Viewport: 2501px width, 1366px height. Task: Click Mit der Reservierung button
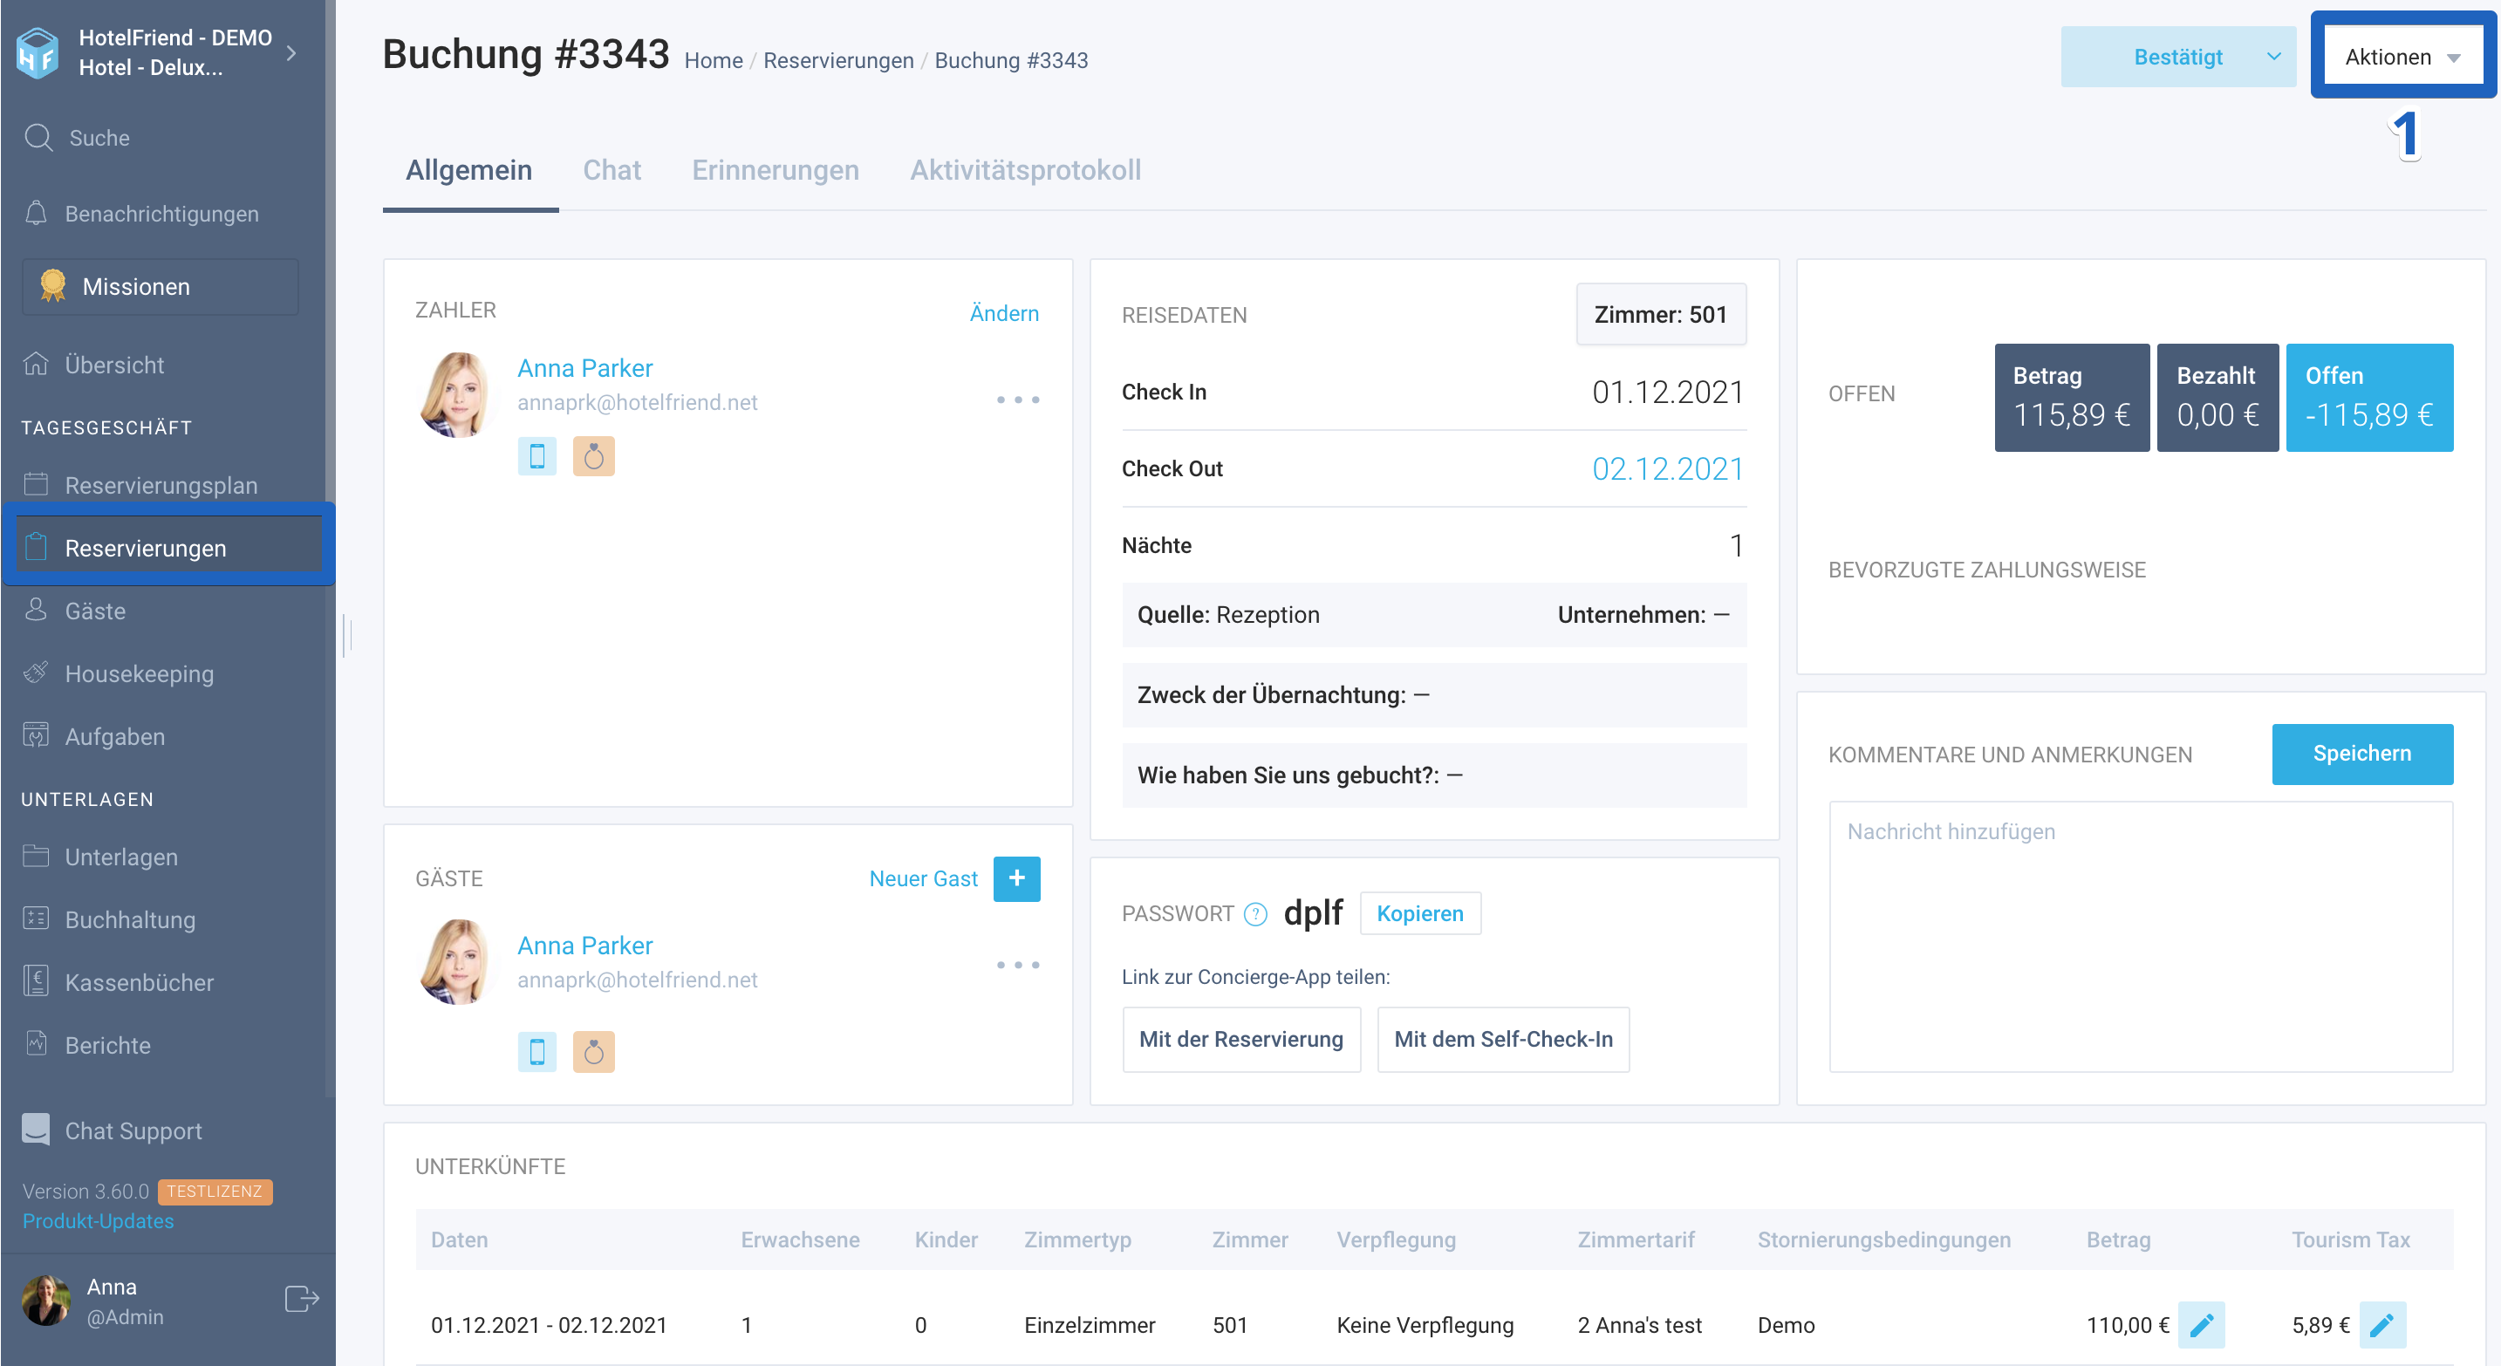[1240, 1039]
